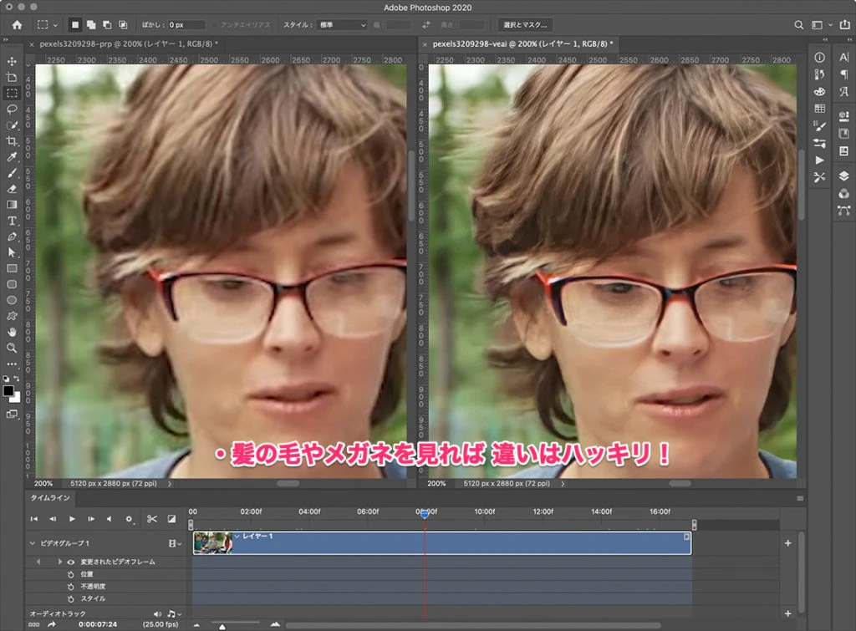Open the Layers panel icon

[x=843, y=176]
